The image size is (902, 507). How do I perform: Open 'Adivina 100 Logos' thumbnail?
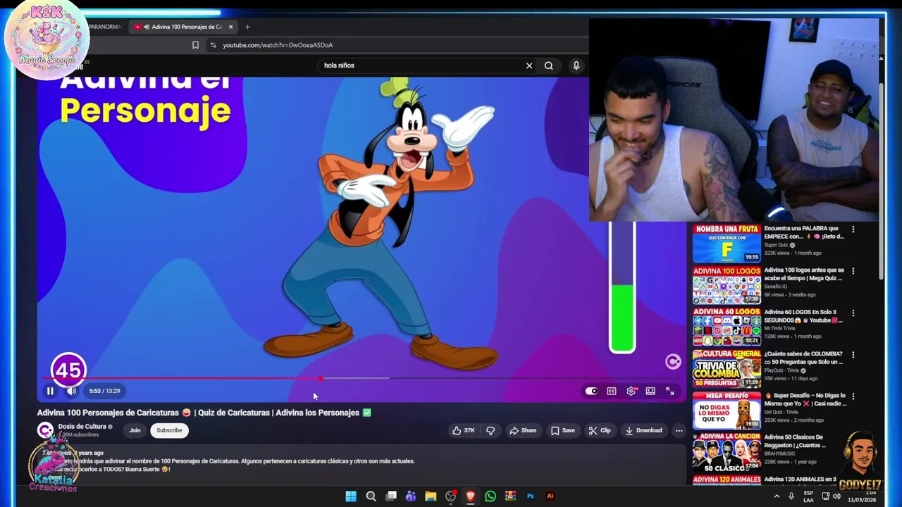pyautogui.click(x=727, y=285)
